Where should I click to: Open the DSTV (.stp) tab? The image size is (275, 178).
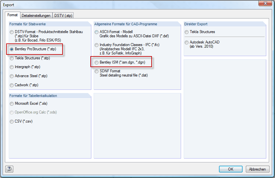click(63, 16)
